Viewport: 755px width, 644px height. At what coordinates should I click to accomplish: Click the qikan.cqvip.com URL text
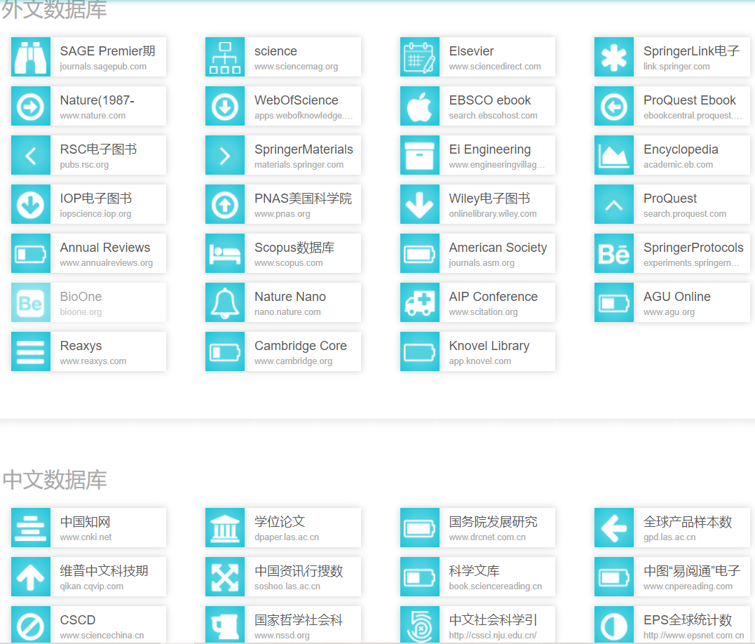(x=92, y=586)
